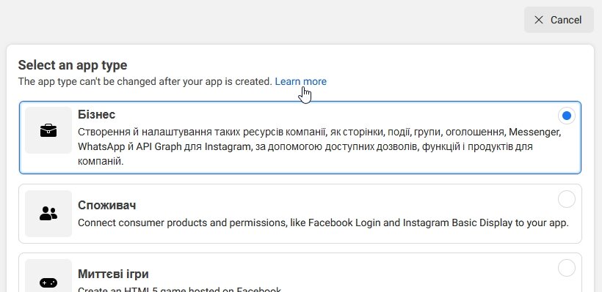
Task: Click the people icon for Споживач
Action: (48, 214)
